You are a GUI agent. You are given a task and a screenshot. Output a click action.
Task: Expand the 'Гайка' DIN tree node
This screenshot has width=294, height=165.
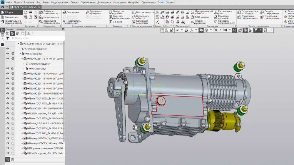[x=22, y=123]
